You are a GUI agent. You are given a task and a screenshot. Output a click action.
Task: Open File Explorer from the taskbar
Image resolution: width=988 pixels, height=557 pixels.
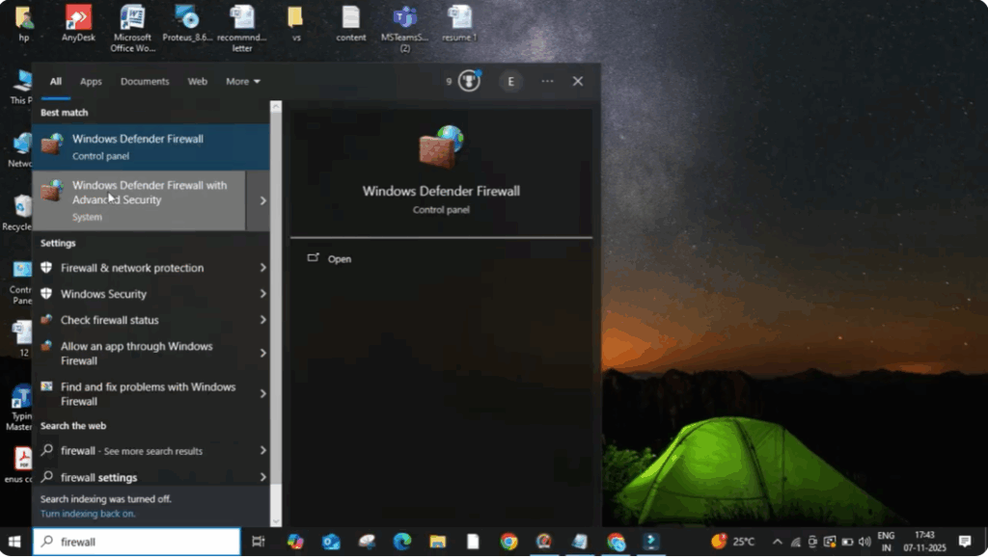point(437,541)
